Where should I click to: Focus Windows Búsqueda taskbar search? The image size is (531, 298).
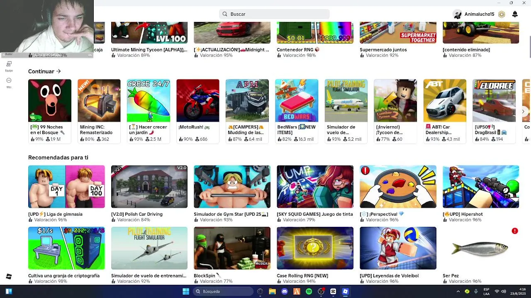223,291
